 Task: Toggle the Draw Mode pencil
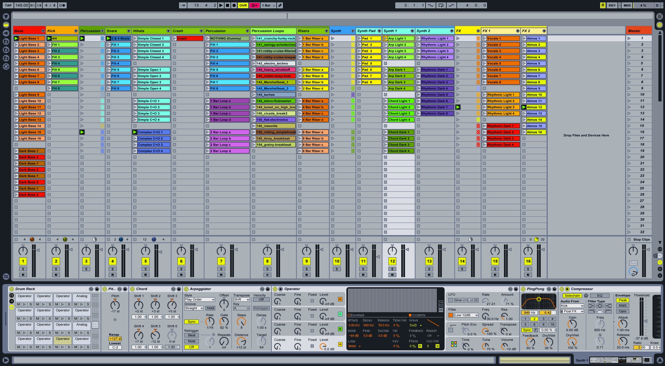tap(280, 5)
